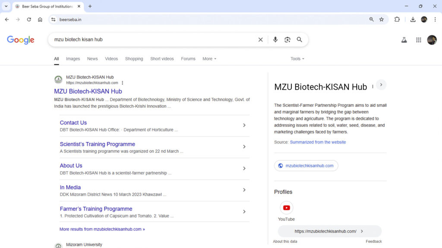Image resolution: width=442 pixels, height=248 pixels.
Task: Expand the About Us row chevron
Action: [244, 169]
